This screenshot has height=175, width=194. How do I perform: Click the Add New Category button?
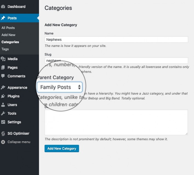point(62,148)
